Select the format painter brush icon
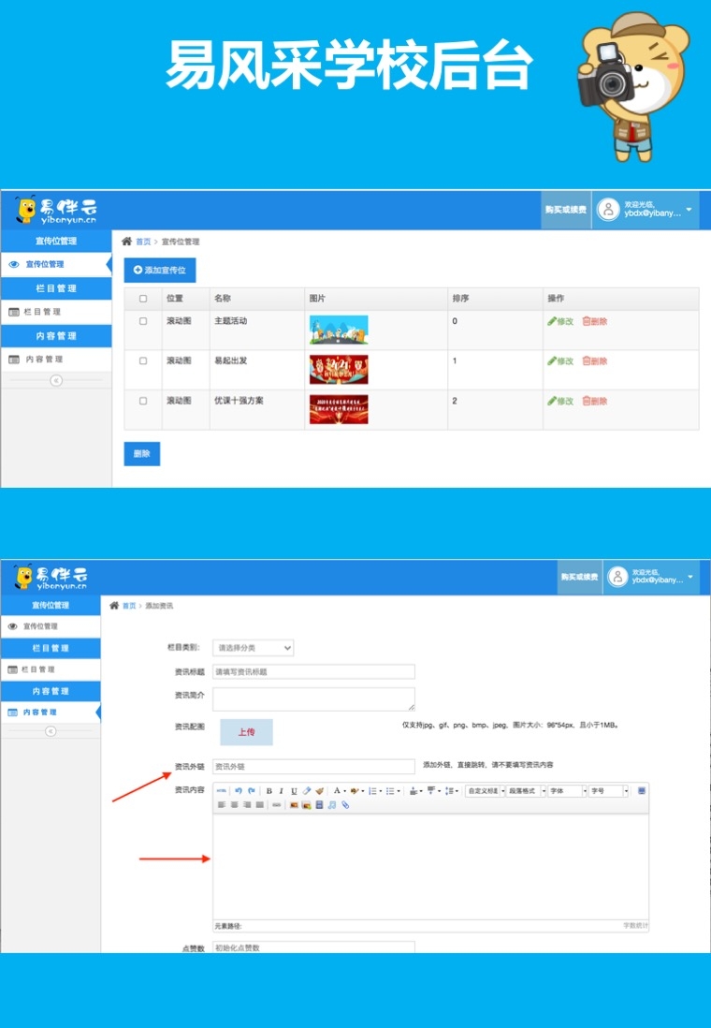The width and height of the screenshot is (711, 1028). pos(320,791)
